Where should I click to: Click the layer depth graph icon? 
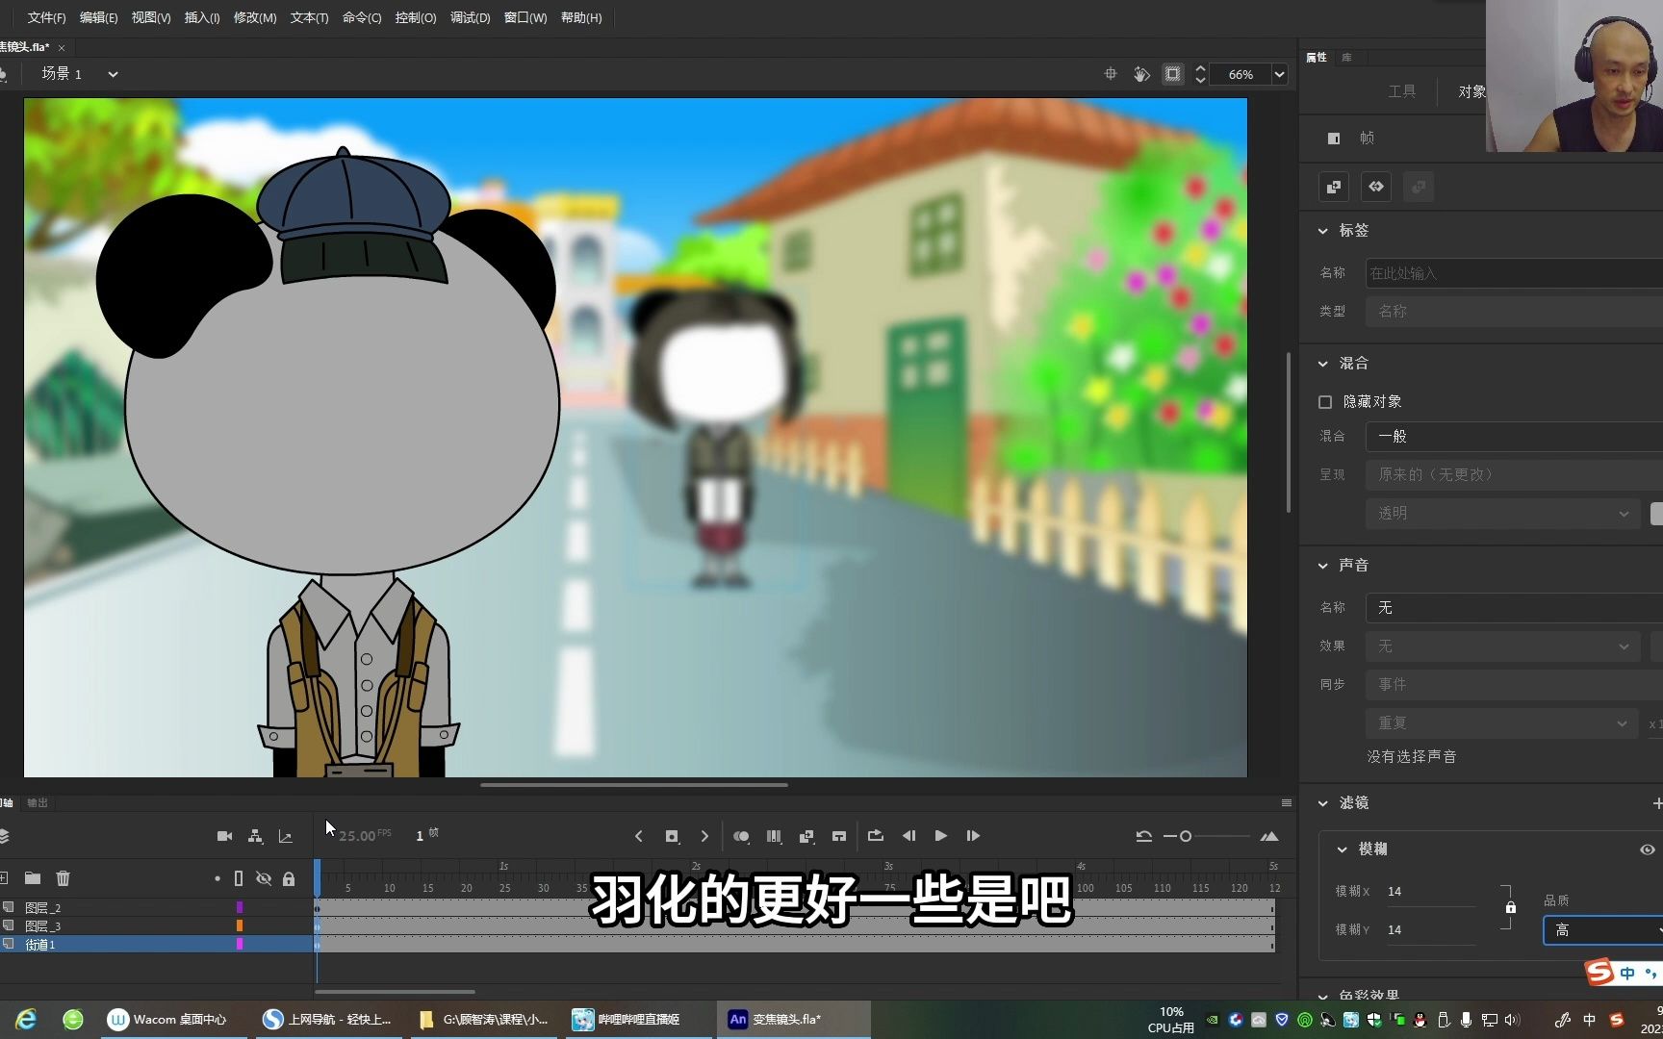pyautogui.click(x=286, y=836)
